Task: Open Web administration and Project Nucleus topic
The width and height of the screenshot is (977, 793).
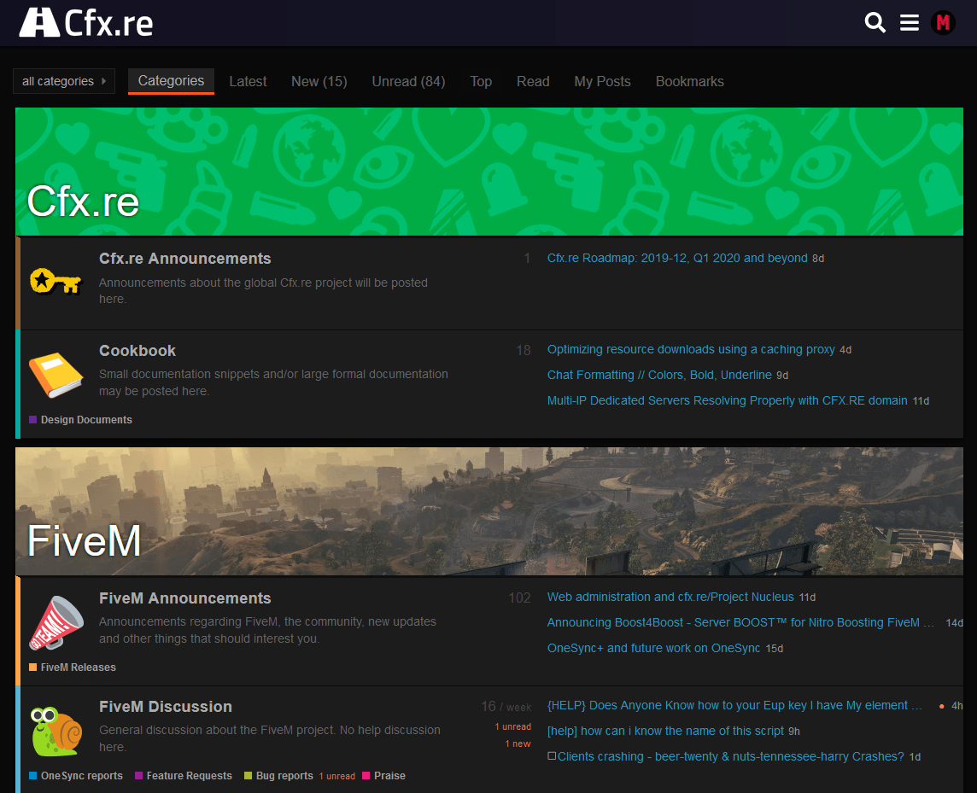Action: (x=670, y=597)
